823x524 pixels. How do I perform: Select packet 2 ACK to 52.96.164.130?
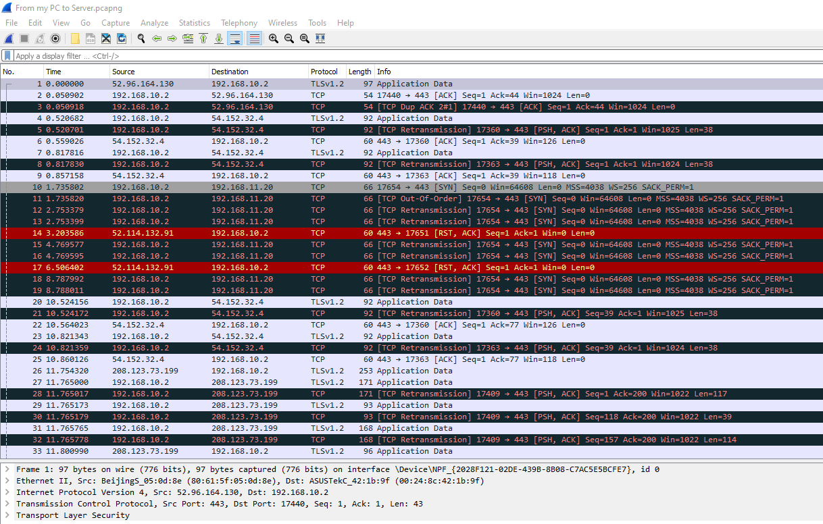(411, 95)
